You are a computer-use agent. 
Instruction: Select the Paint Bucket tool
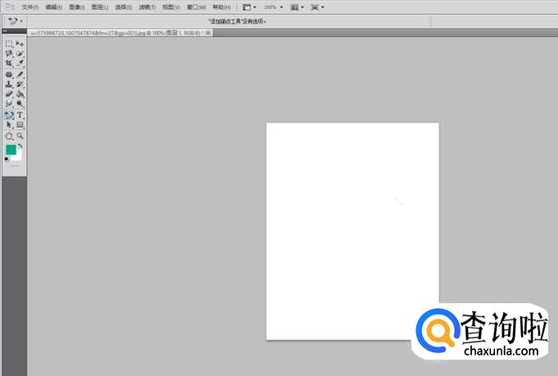click(20, 94)
